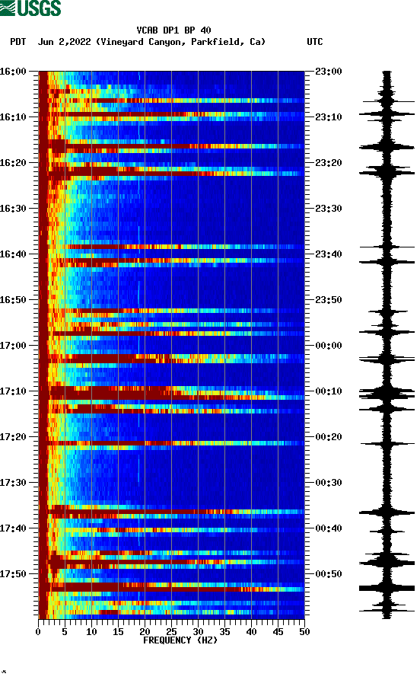Screen dimensions: 420x680
Task: Click the 17:20 PDT time label
Action: coord(13,437)
